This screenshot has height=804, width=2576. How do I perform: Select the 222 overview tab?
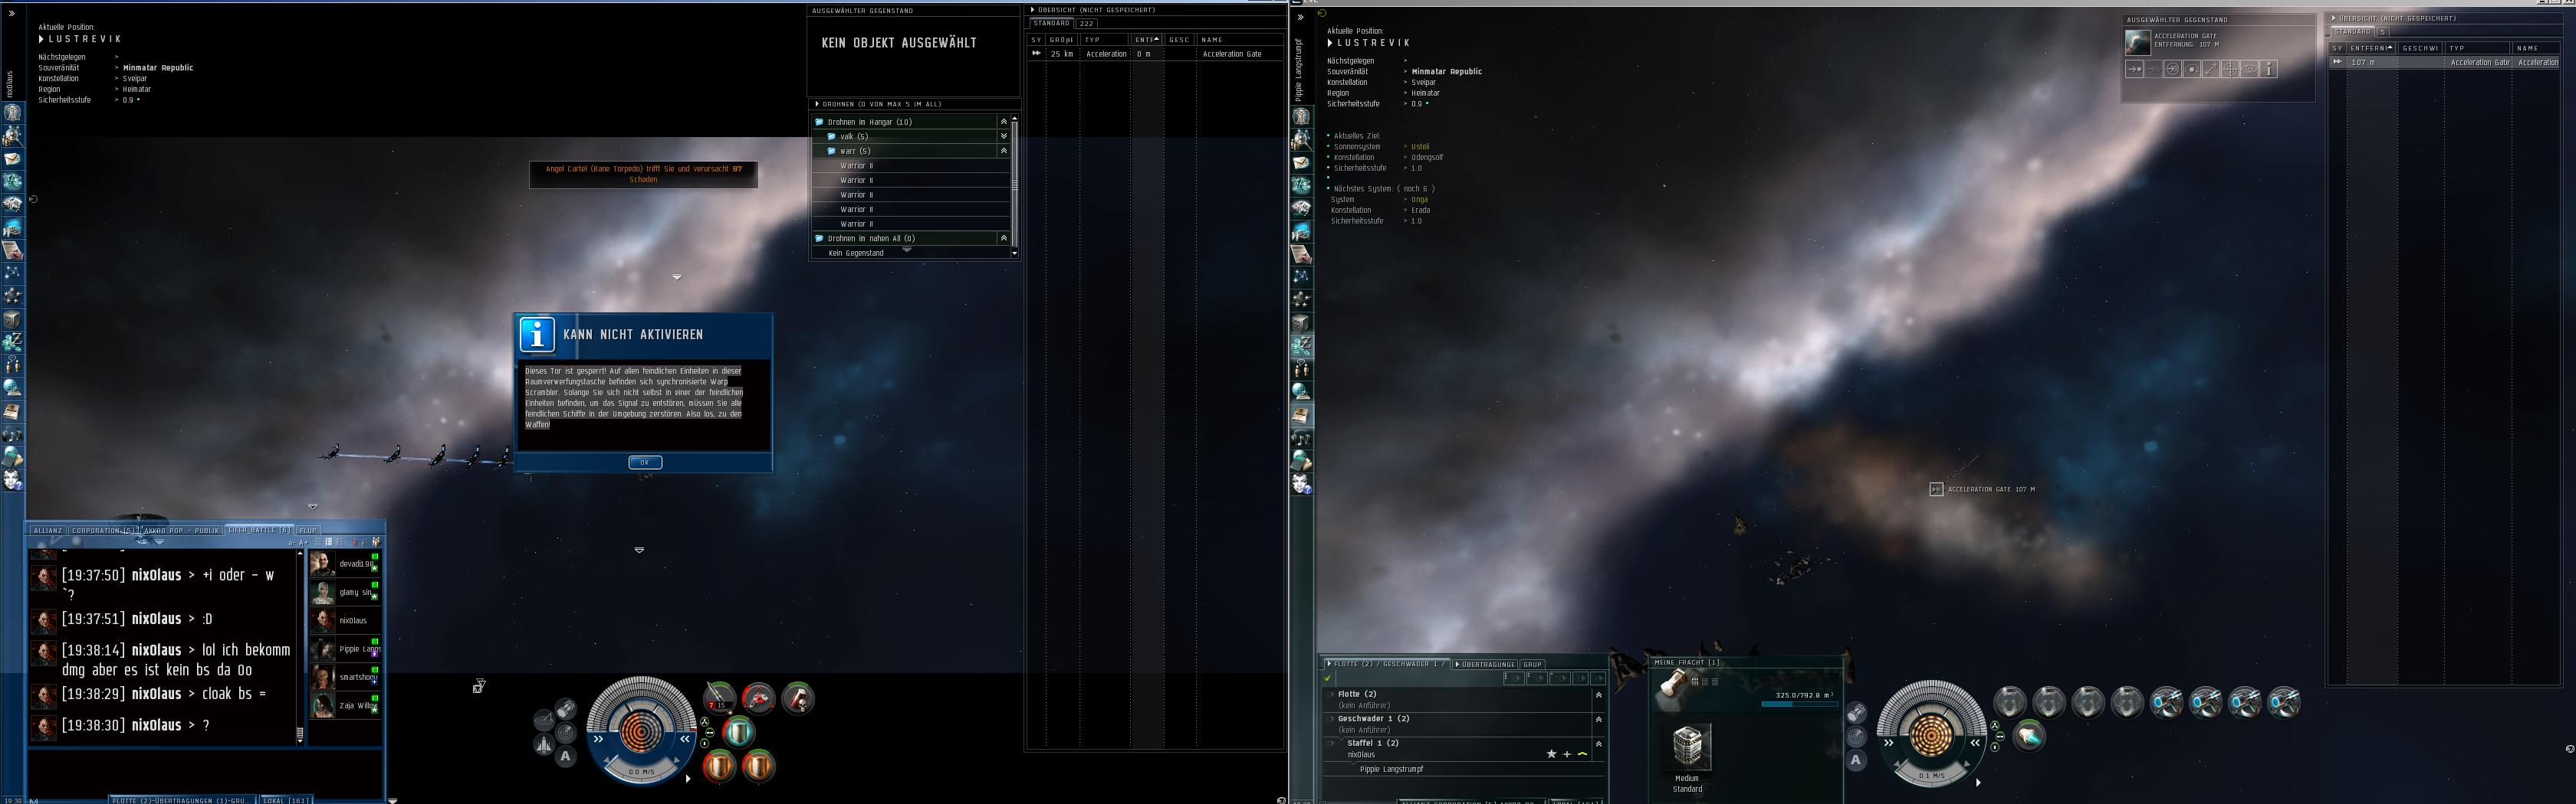(1087, 23)
